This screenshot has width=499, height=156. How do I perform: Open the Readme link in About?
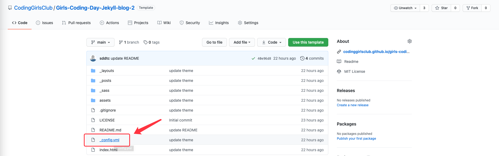click(x=351, y=62)
